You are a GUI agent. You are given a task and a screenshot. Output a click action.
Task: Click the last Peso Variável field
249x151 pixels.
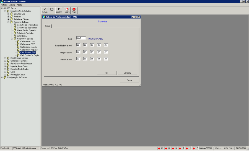pyautogui.click(x=106, y=59)
